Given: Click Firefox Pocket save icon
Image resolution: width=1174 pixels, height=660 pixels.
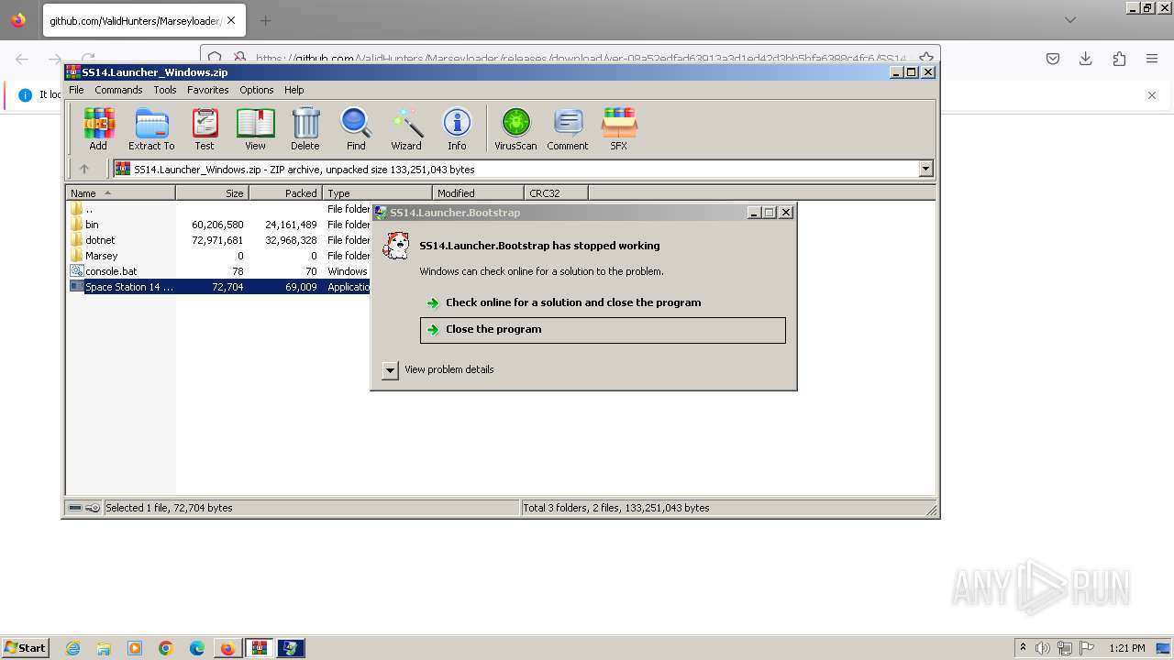Looking at the screenshot, I should coord(1053,59).
